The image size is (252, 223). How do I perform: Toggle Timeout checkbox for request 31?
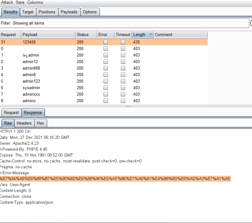click(123, 42)
